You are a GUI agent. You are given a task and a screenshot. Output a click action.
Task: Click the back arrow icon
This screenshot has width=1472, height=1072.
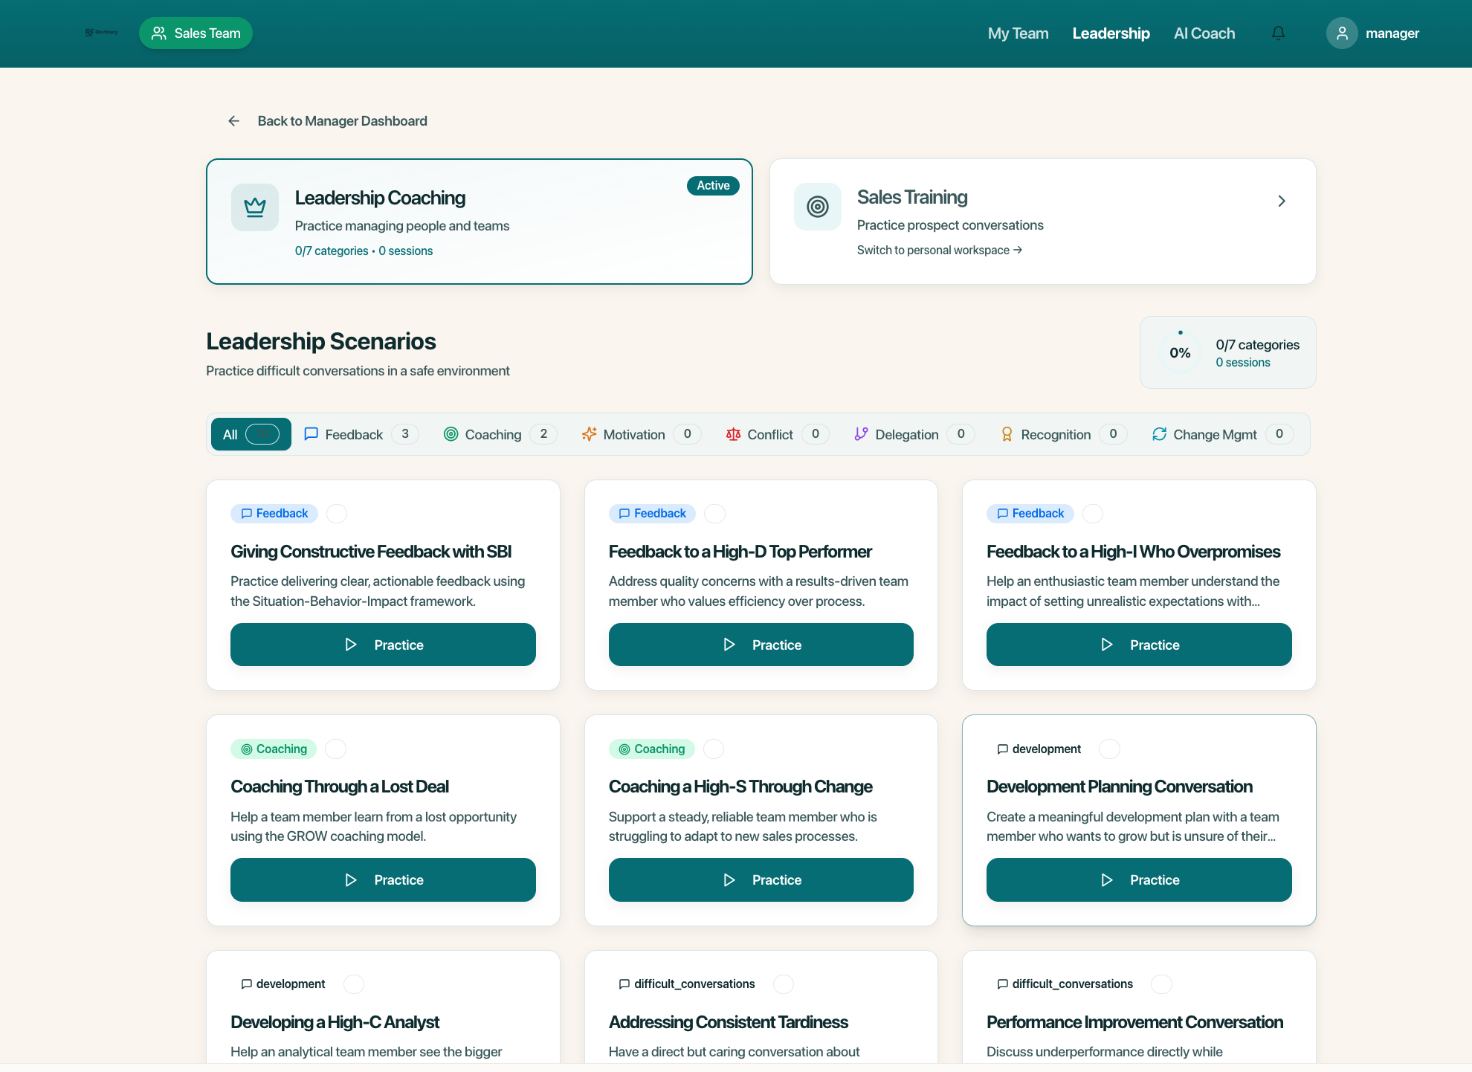pos(233,121)
